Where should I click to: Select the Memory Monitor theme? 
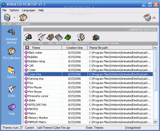[88, 118]
